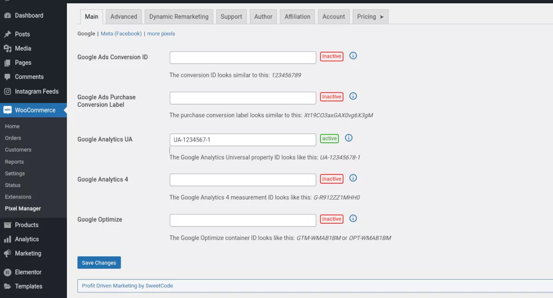
Task: Click the WooCommerce menu label
Action: [35, 110]
